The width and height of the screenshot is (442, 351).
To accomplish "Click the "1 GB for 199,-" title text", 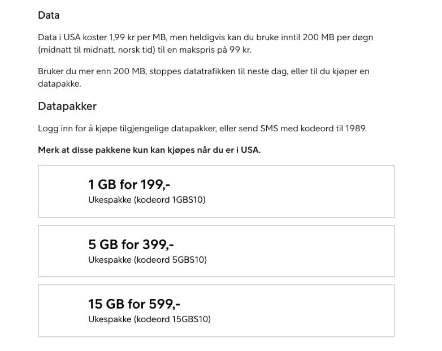I will coord(129,185).
